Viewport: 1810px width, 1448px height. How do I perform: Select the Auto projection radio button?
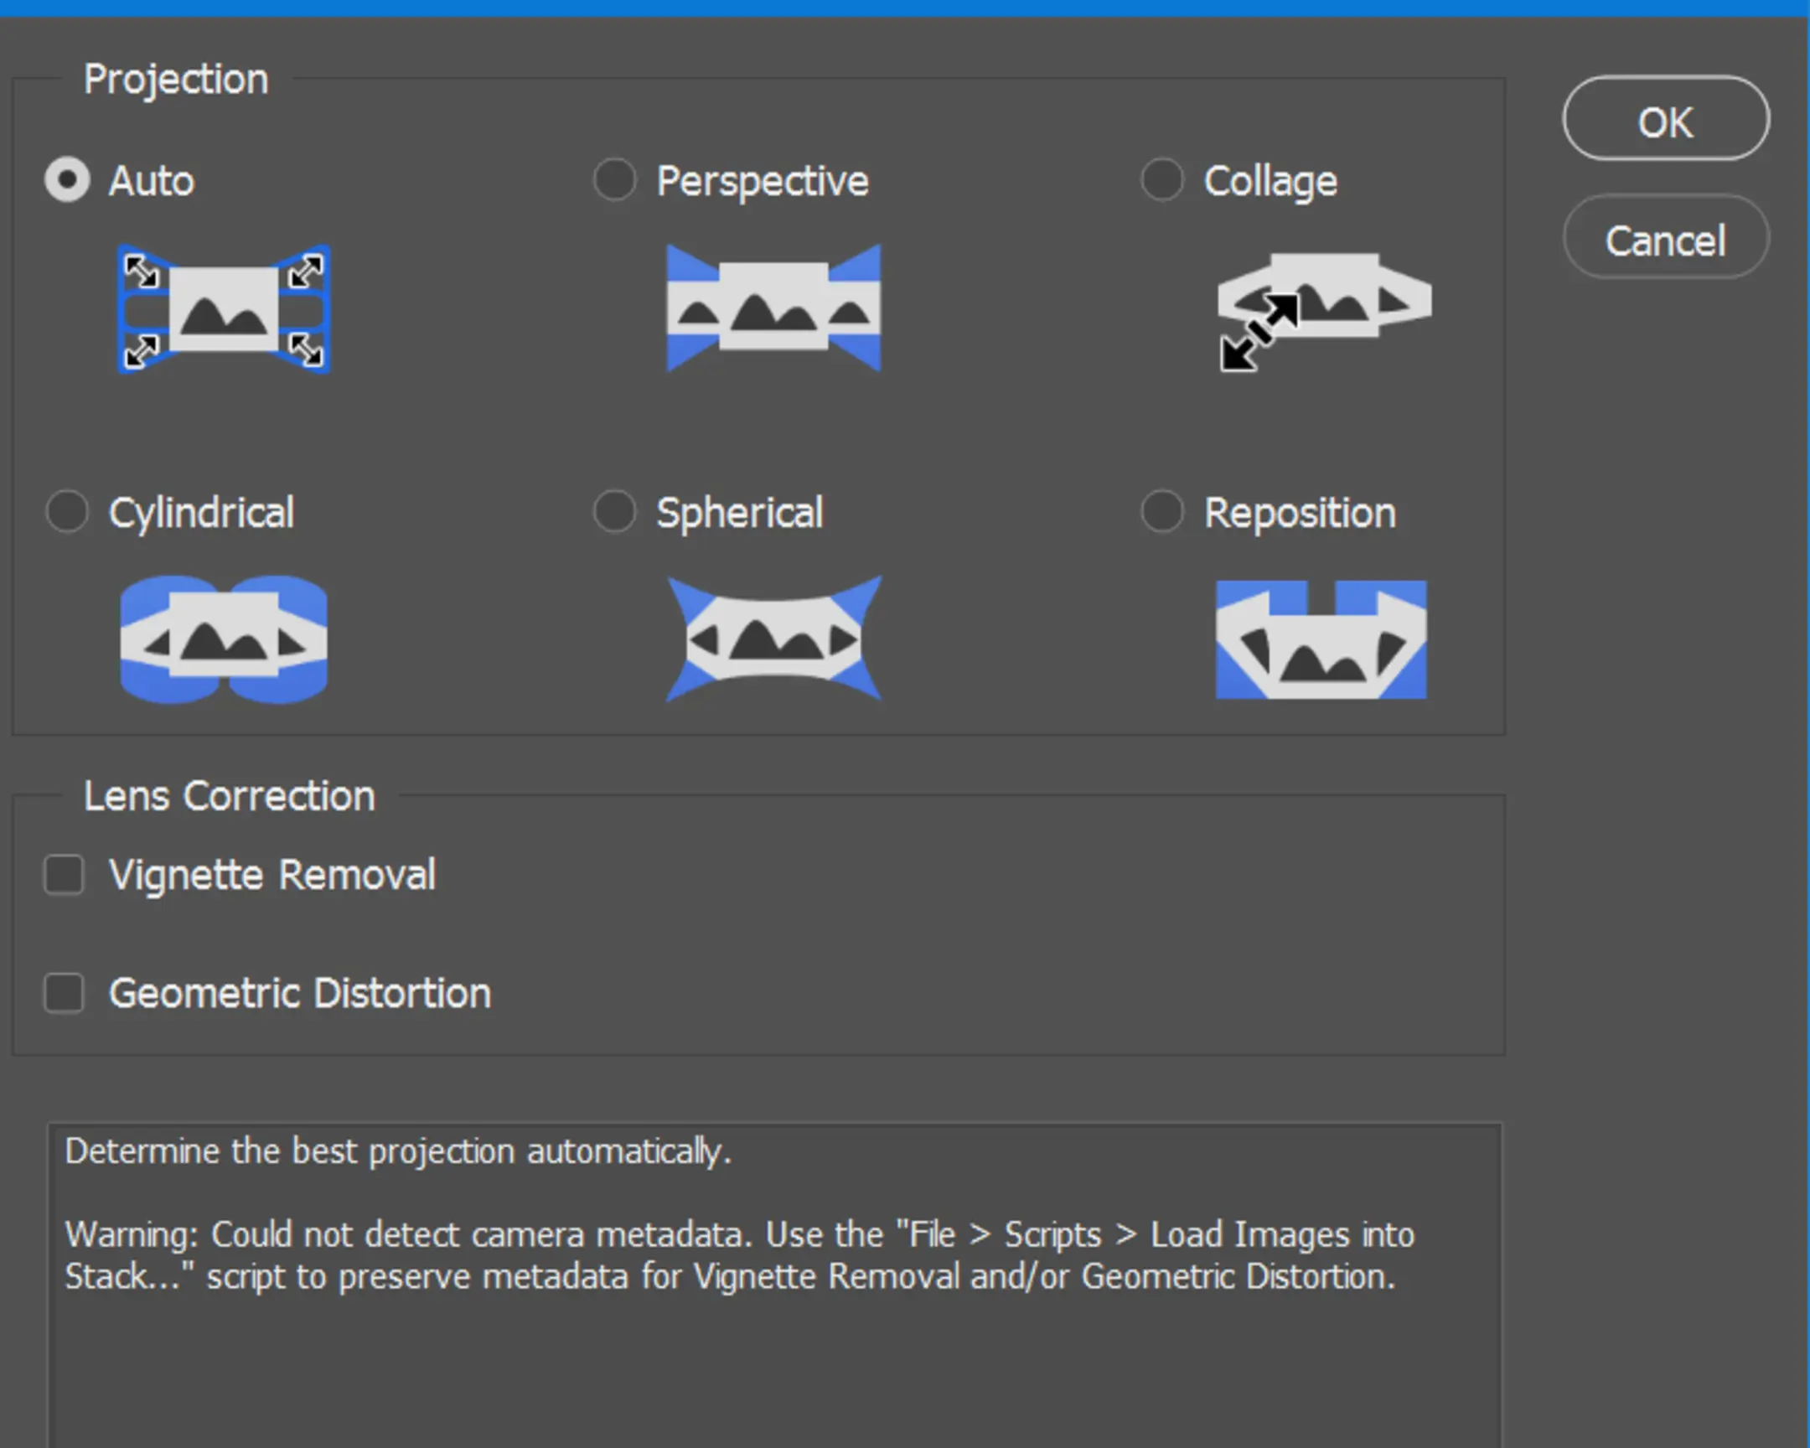coord(67,179)
